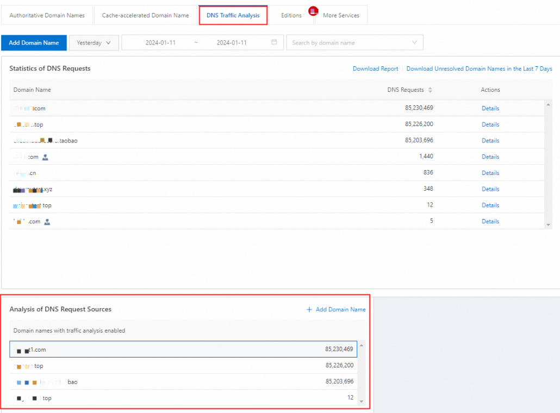Click the plus Add Domain Name link
Viewport: 560px width, 413px height.
coord(335,310)
